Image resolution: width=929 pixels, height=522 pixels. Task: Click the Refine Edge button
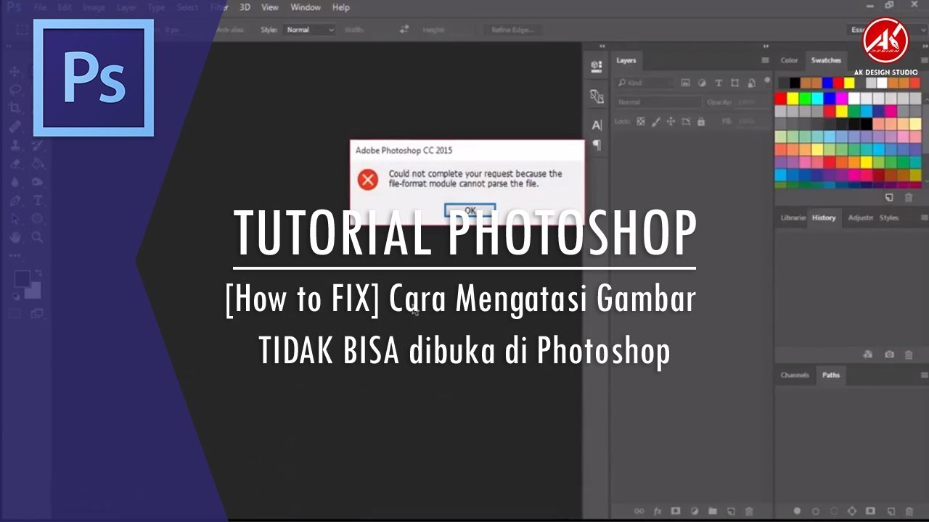point(512,30)
